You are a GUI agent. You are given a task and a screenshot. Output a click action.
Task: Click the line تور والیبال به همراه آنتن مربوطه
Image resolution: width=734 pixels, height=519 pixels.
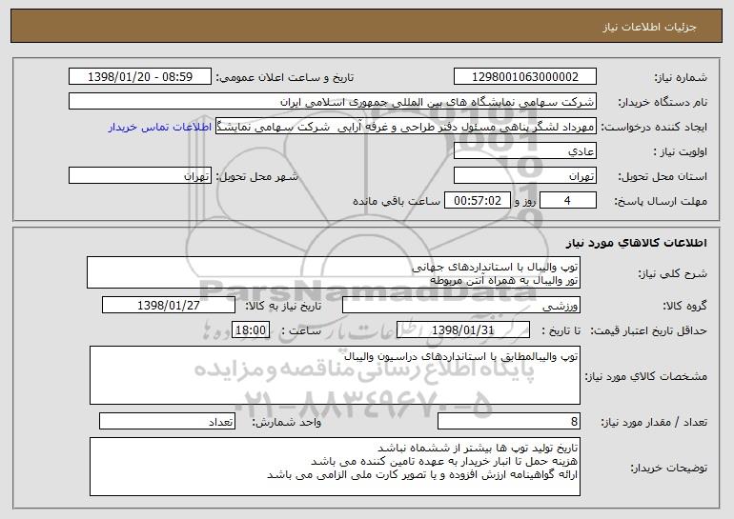(504, 280)
